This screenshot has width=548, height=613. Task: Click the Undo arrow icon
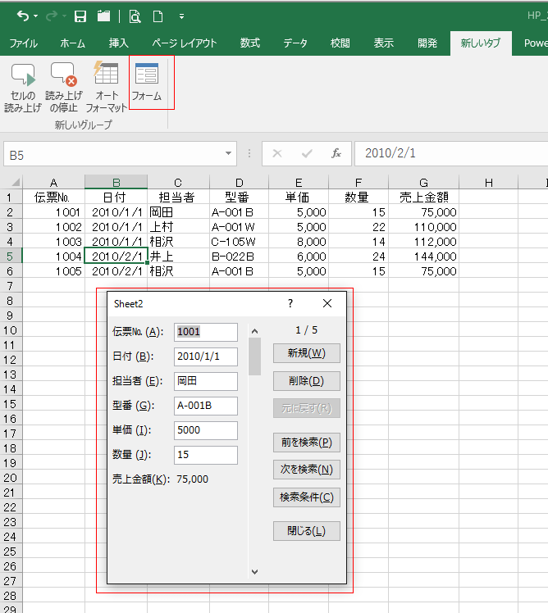click(22, 16)
